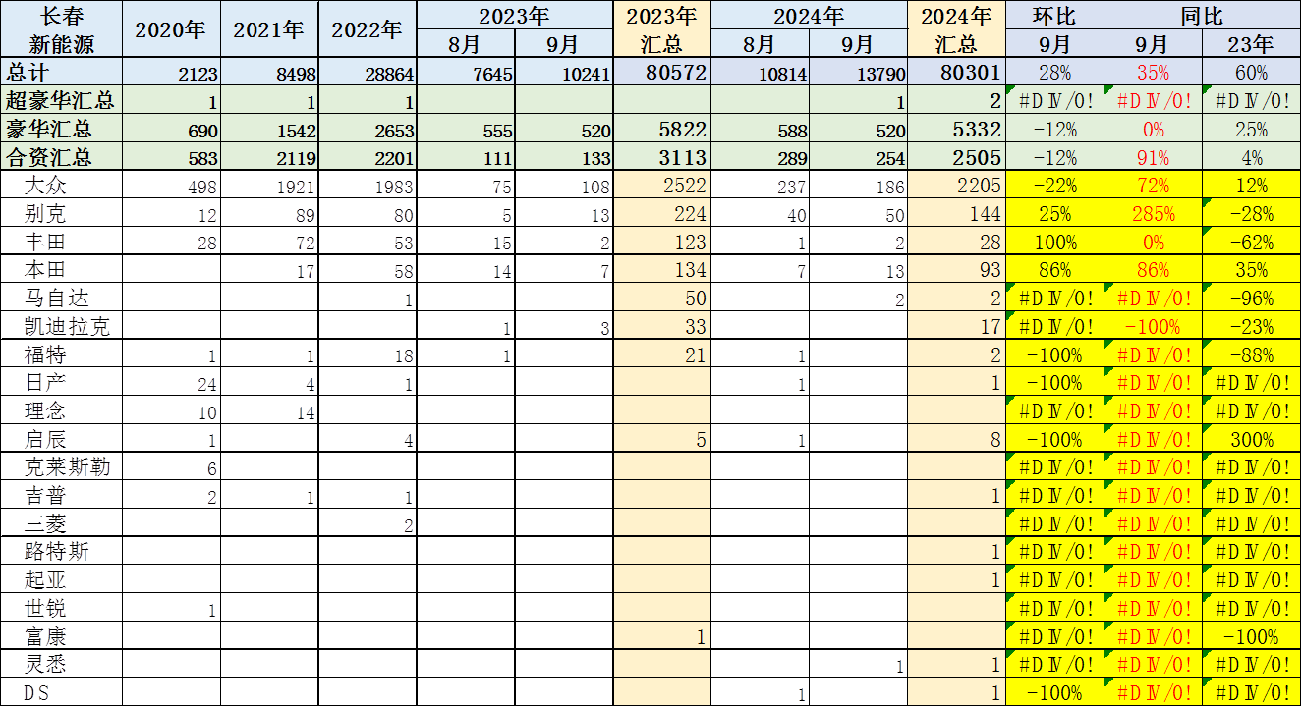Select the 2022年 column header

pyautogui.click(x=368, y=29)
